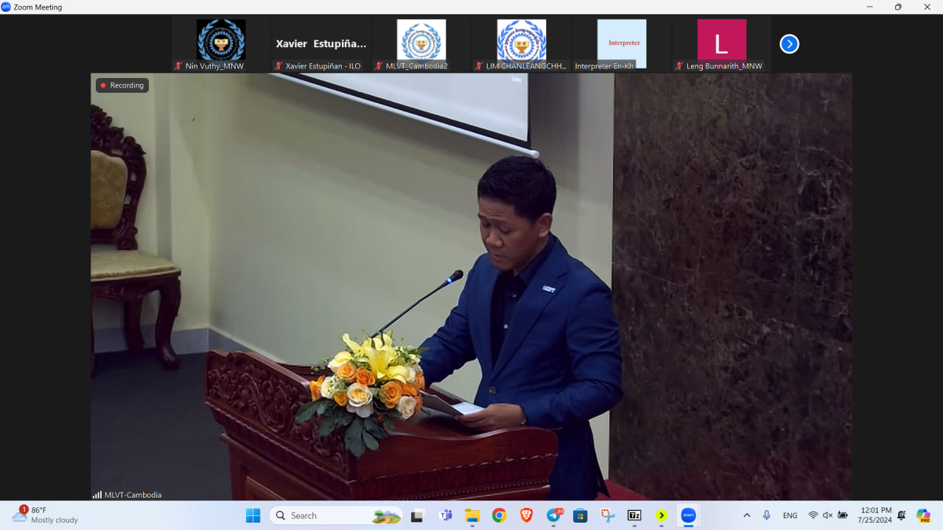Select Xavier Estupiñan - ILO participant tile
Image resolution: width=943 pixels, height=530 pixels.
click(321, 44)
